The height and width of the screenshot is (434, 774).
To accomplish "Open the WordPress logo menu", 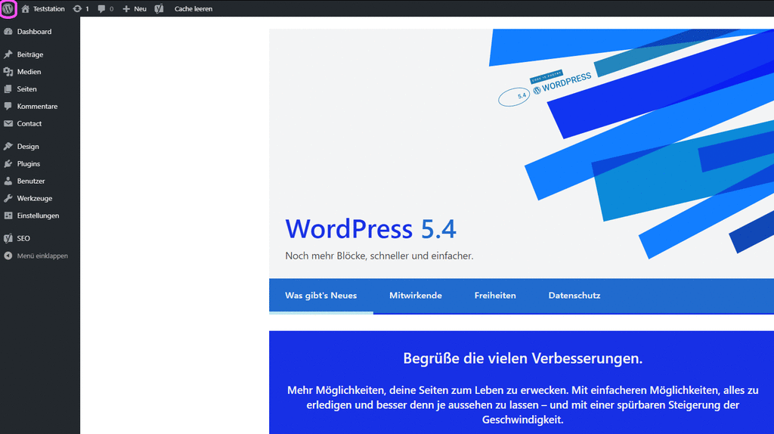I will (8, 8).
